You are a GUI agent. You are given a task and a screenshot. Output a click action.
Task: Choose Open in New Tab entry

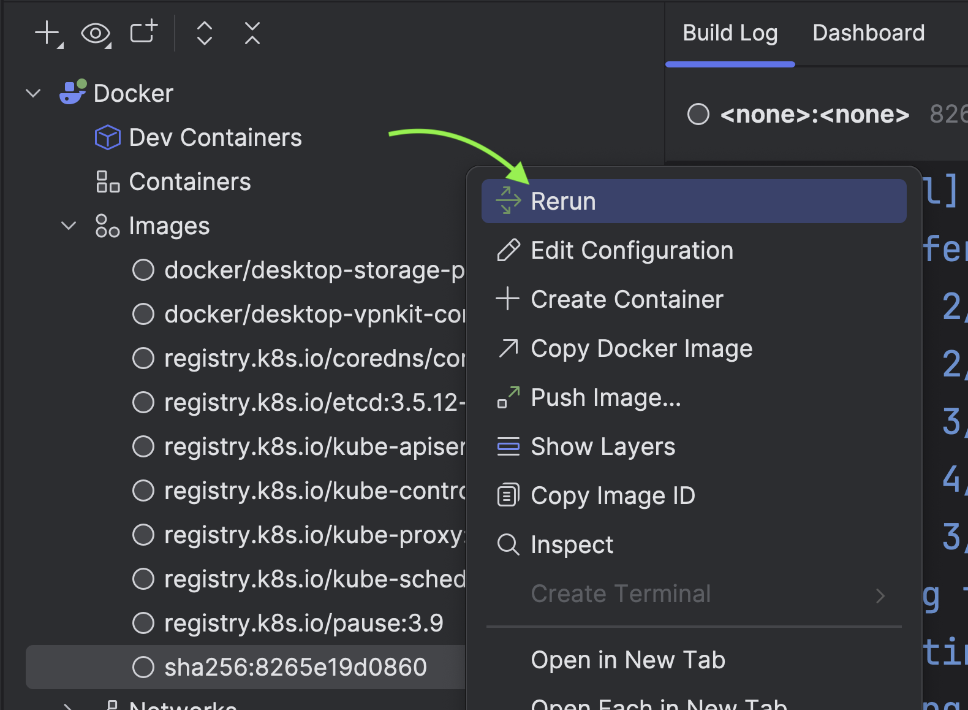(x=694, y=660)
